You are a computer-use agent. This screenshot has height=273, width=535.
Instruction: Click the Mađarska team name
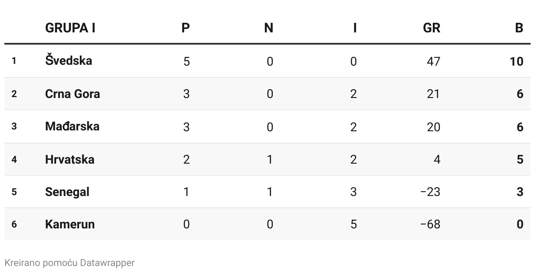pyautogui.click(x=72, y=126)
